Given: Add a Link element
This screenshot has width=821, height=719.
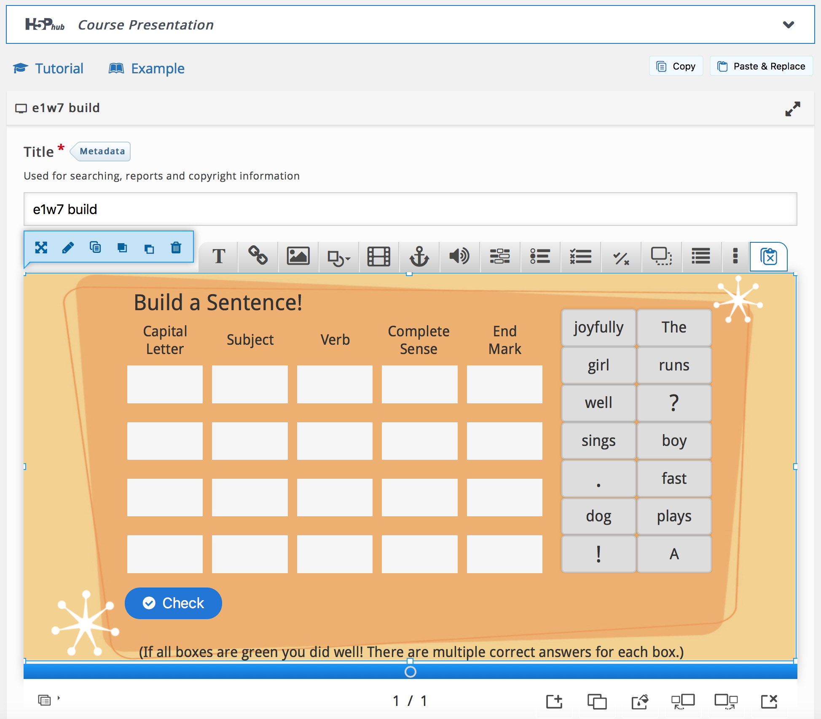Looking at the screenshot, I should pyautogui.click(x=258, y=256).
